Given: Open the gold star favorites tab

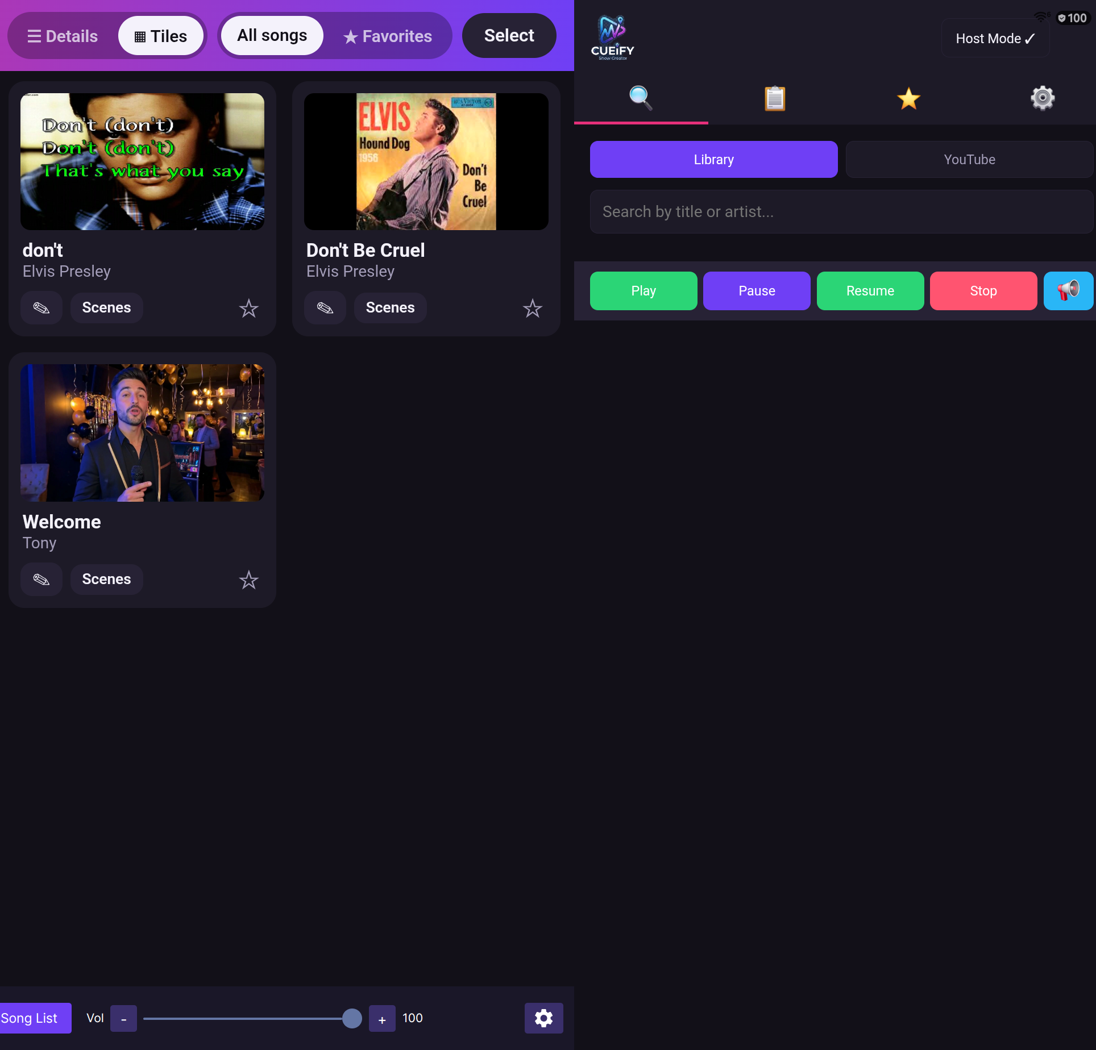Looking at the screenshot, I should (908, 98).
